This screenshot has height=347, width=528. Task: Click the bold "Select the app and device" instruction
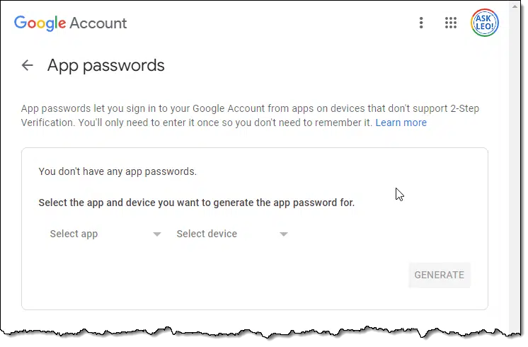click(196, 203)
